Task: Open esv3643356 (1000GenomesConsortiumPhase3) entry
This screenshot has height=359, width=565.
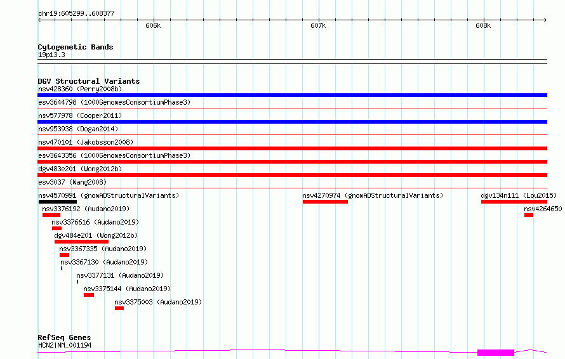Action: (114, 155)
